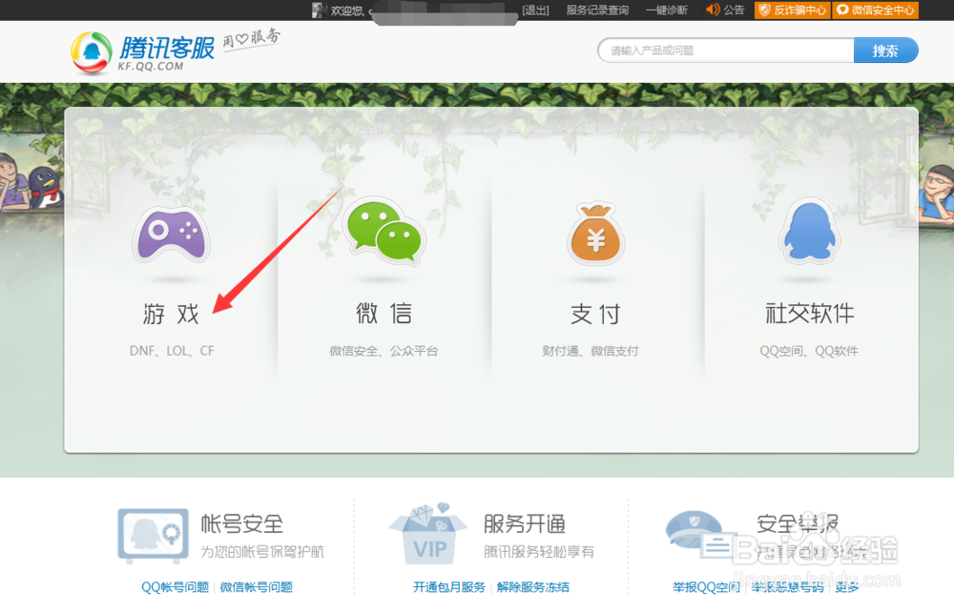The image size is (954, 613).
Task: Select the user avatar beside 欢迎您
Action: [320, 10]
